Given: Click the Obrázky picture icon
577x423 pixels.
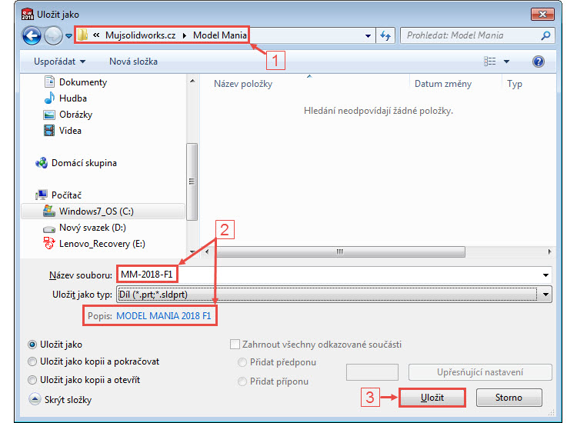Looking at the screenshot, I should coord(49,115).
